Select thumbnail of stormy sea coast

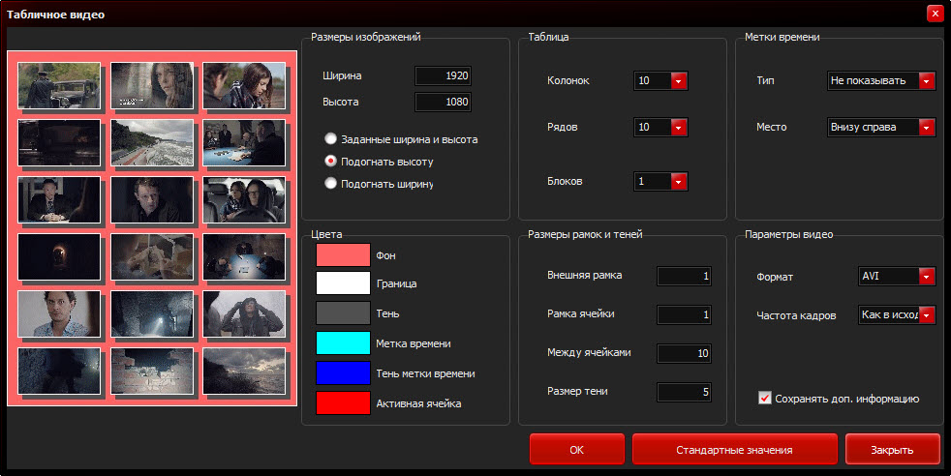coord(152,142)
